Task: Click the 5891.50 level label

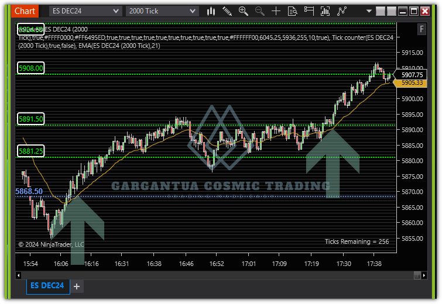Action: coord(30,119)
